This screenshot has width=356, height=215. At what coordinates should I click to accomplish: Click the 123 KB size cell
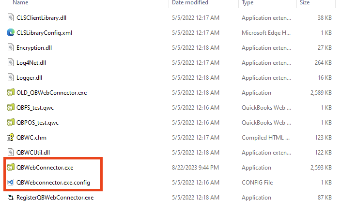(x=324, y=138)
